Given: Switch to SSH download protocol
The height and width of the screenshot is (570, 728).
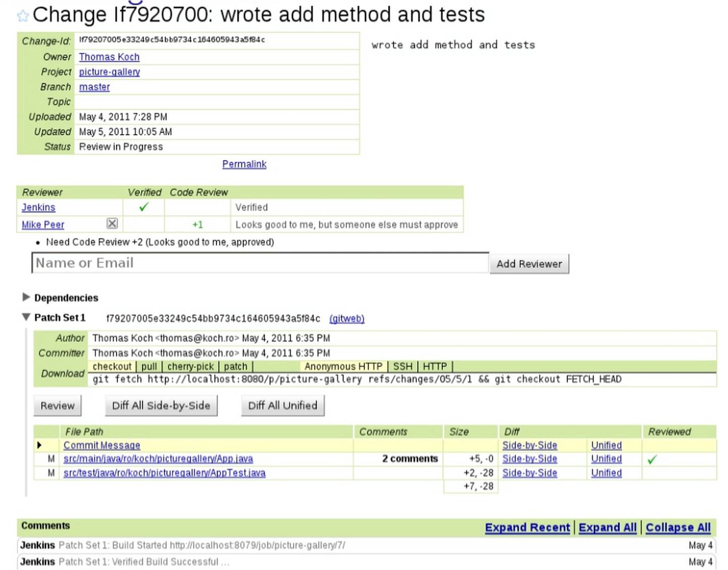Looking at the screenshot, I should [x=403, y=366].
